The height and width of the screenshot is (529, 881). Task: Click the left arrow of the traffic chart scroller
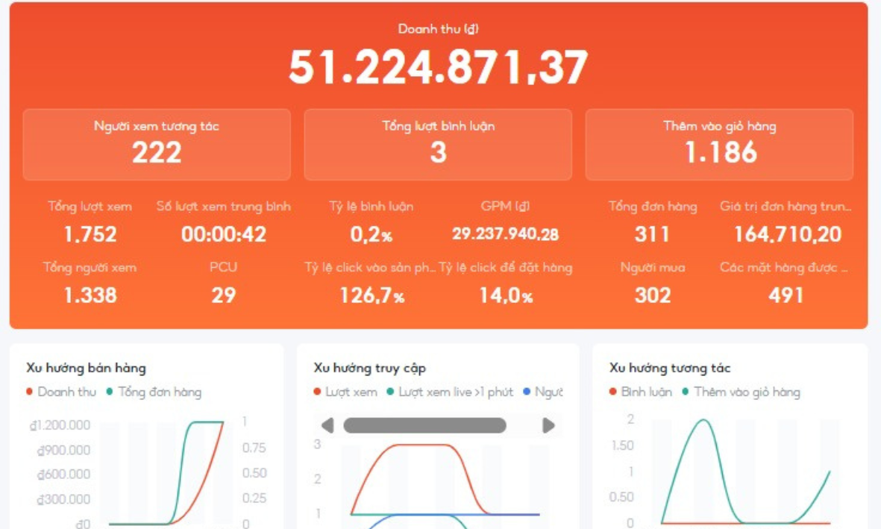coord(327,425)
